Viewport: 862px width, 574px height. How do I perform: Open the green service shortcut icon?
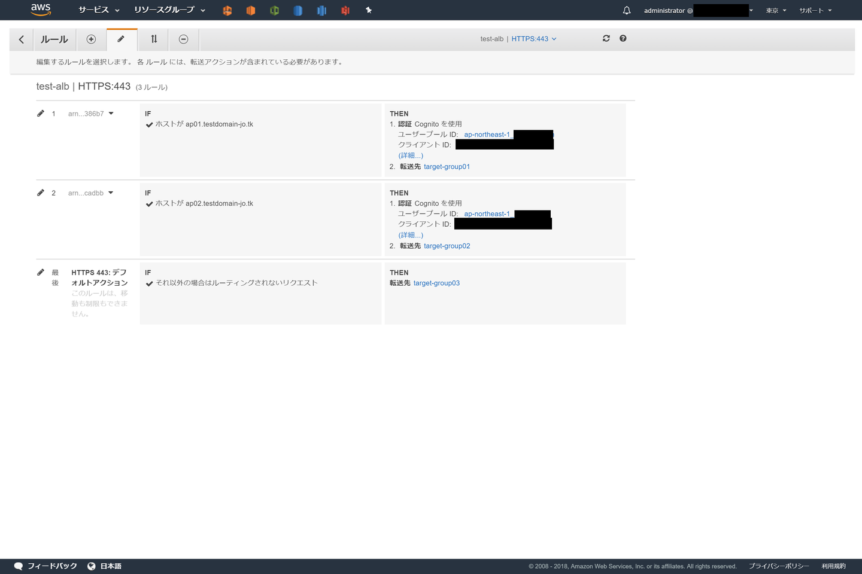274,10
